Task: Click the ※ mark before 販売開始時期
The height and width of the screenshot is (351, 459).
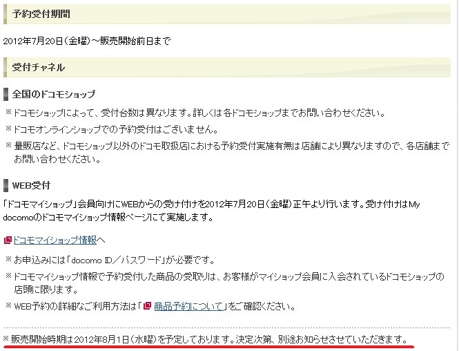Action: pyautogui.click(x=6, y=339)
